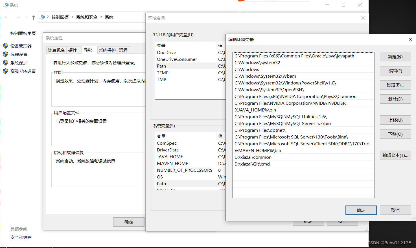This screenshot has width=416, height=248.
Task: Select DriverData system variable row
Action: [191, 150]
